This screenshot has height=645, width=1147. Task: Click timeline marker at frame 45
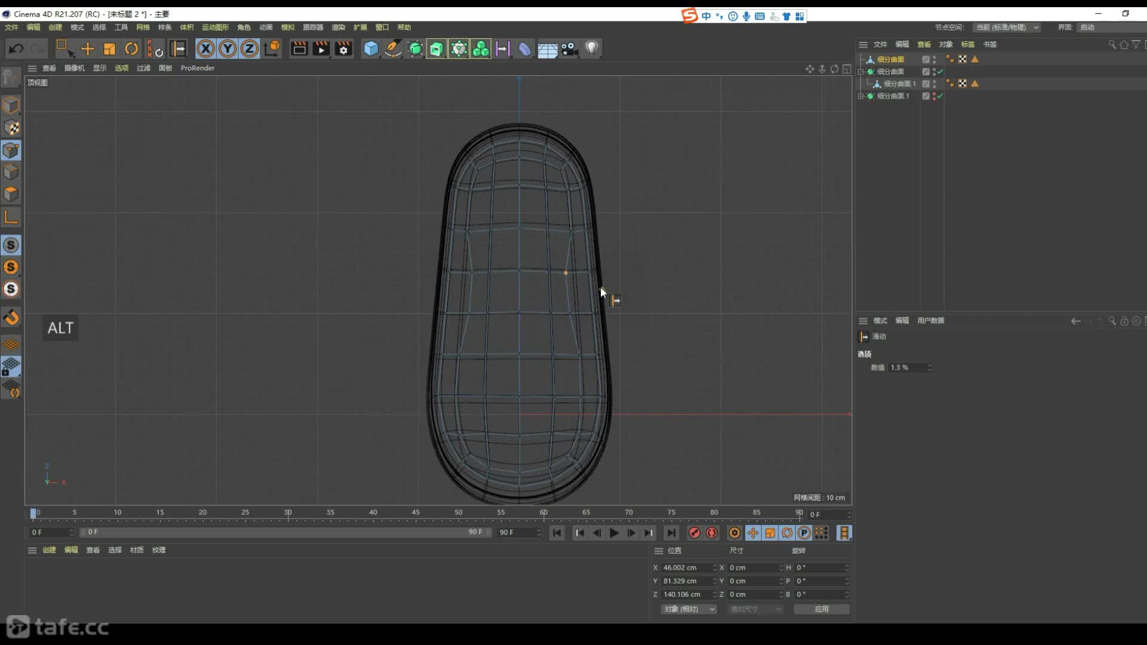coord(416,512)
